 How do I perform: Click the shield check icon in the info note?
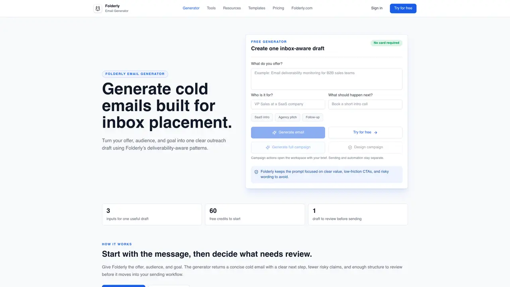[256, 172]
